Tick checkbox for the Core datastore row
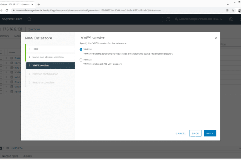The height and width of the screenshot is (160, 241). pos(1,63)
